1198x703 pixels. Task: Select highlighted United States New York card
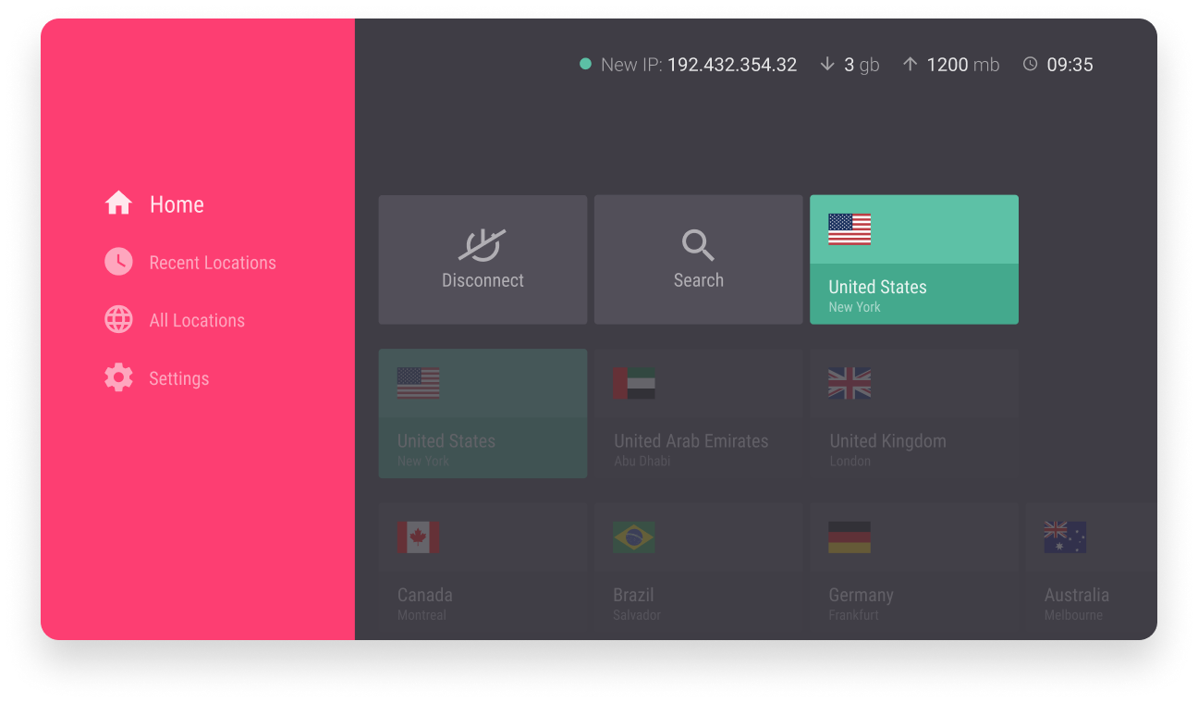[x=914, y=260]
